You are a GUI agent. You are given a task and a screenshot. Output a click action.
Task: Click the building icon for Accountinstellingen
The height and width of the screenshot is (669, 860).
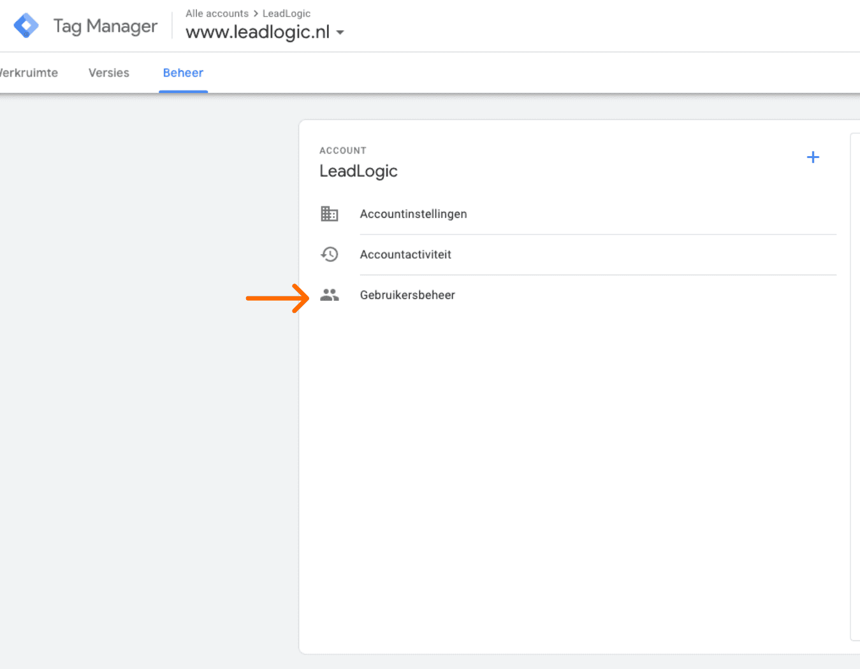(x=330, y=214)
